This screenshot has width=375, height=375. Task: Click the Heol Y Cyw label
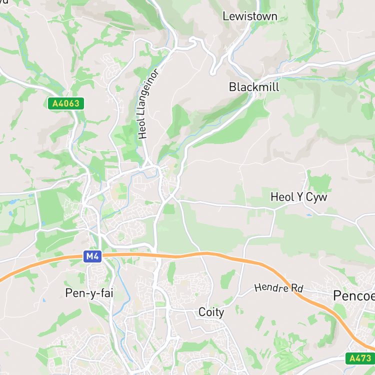298,197
